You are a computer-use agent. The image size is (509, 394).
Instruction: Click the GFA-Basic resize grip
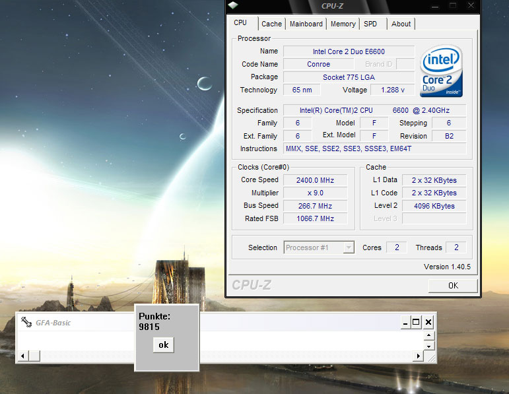click(x=431, y=357)
